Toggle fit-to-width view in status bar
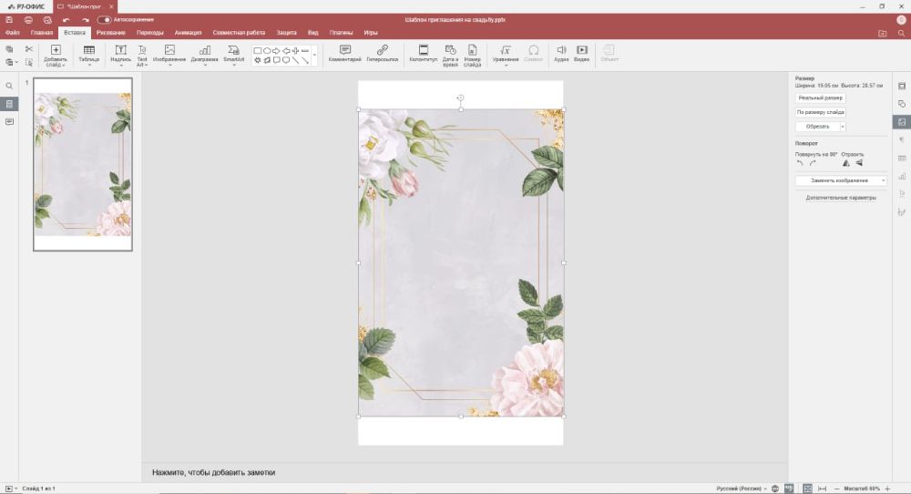This screenshot has width=911, height=494. click(824, 489)
